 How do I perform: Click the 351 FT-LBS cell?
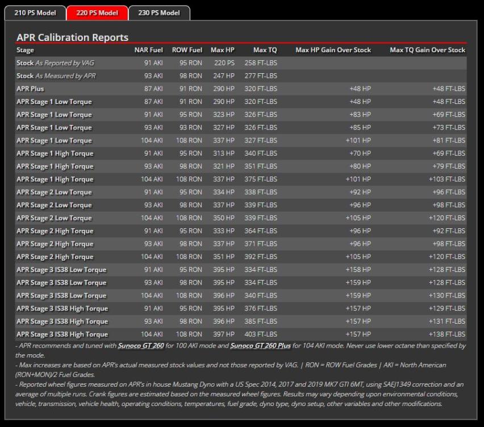tap(261, 166)
